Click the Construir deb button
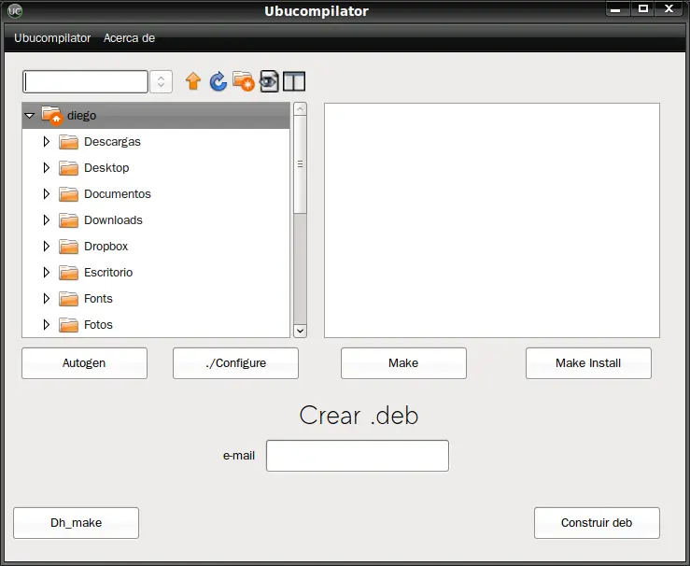690x566 pixels. [x=597, y=523]
